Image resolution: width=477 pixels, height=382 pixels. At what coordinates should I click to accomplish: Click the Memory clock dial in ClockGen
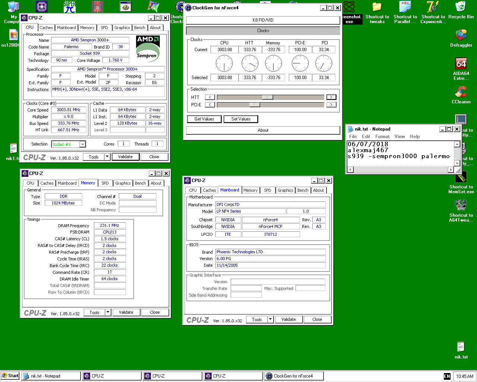(x=274, y=64)
